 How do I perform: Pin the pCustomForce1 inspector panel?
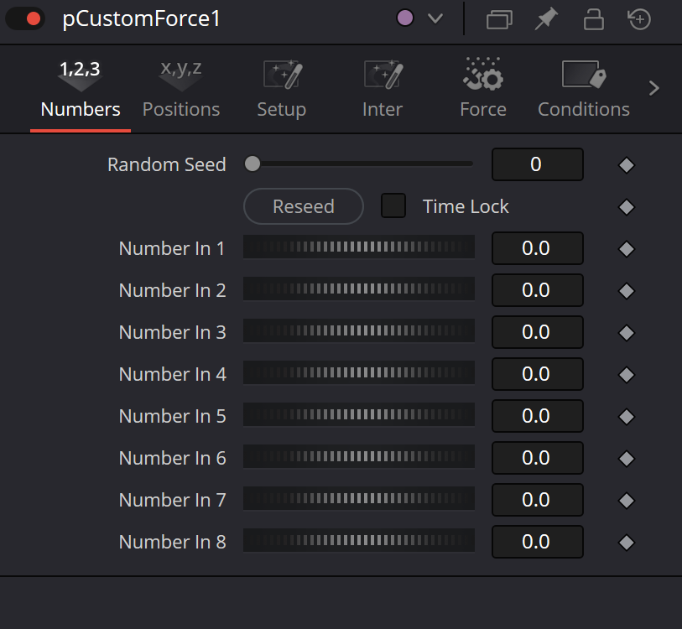[546, 19]
